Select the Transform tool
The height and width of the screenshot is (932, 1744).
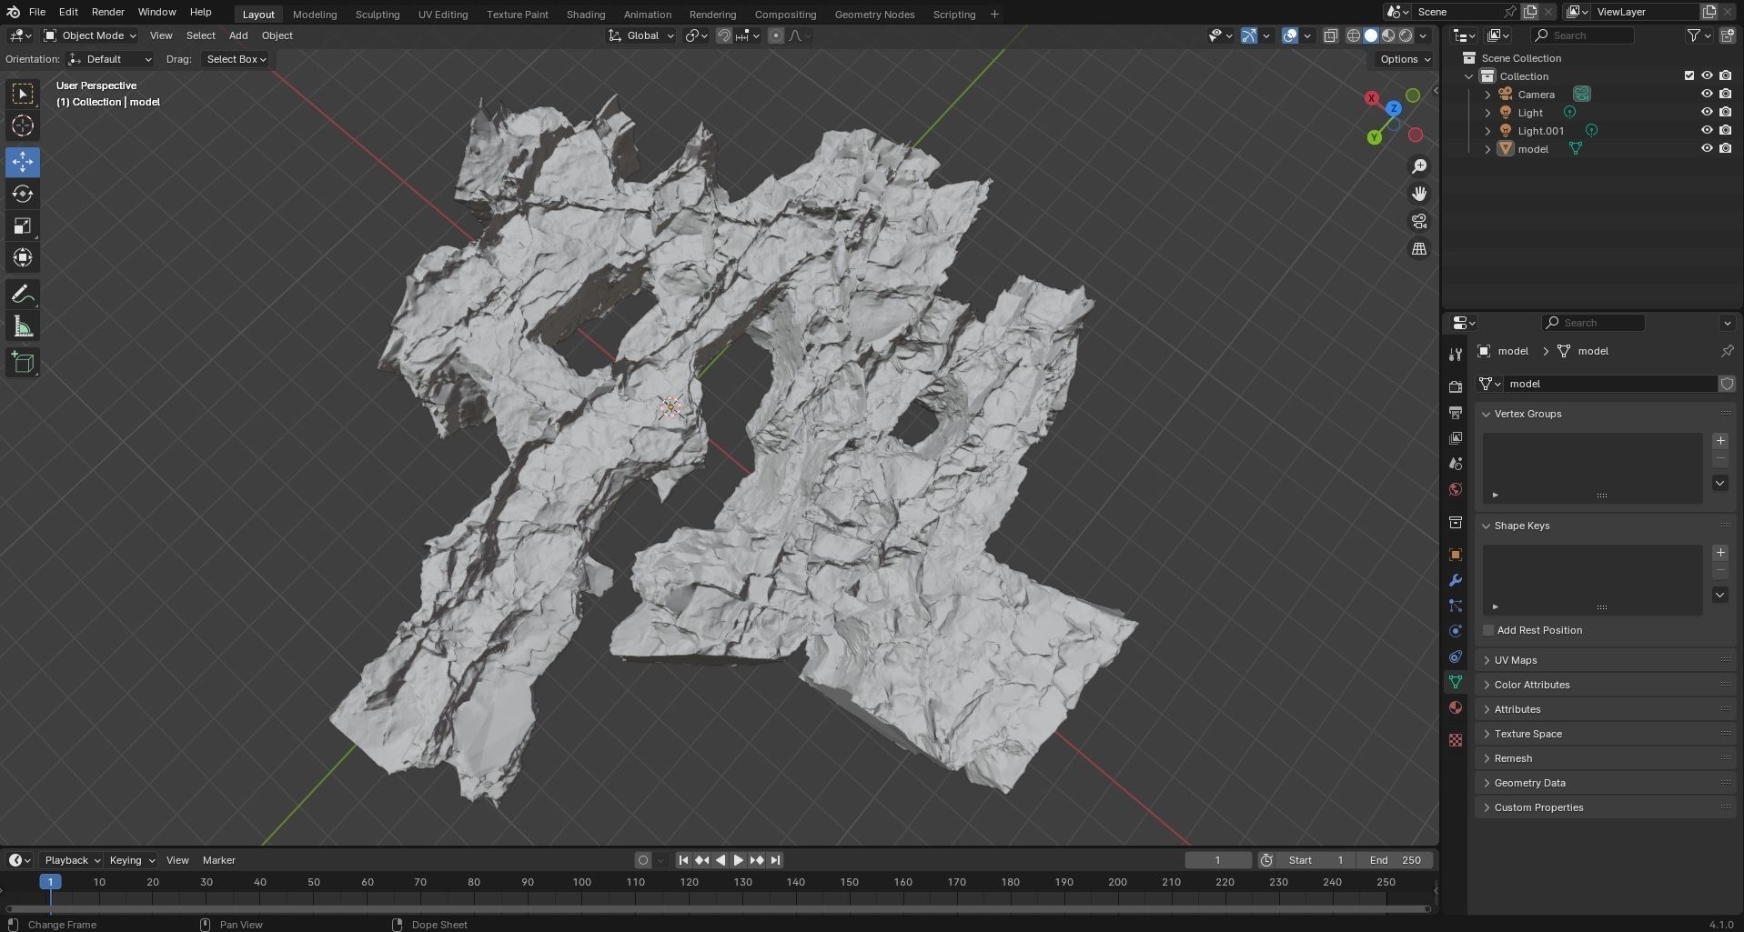pyautogui.click(x=23, y=257)
